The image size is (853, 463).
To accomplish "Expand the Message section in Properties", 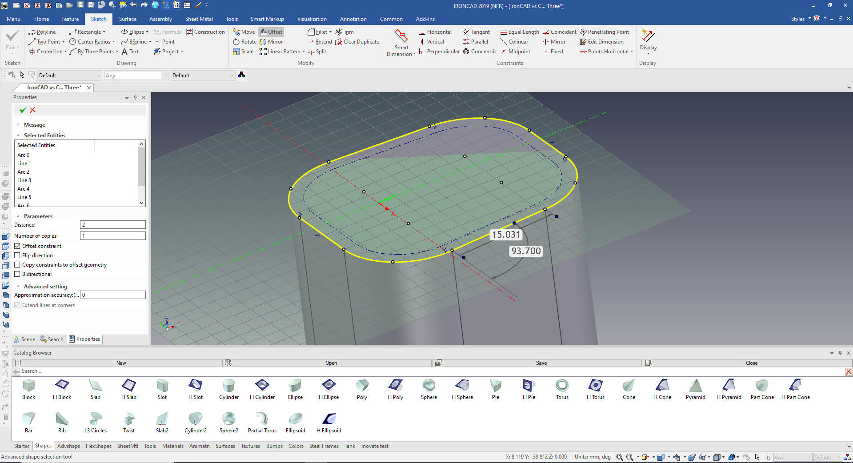I will click(x=18, y=125).
